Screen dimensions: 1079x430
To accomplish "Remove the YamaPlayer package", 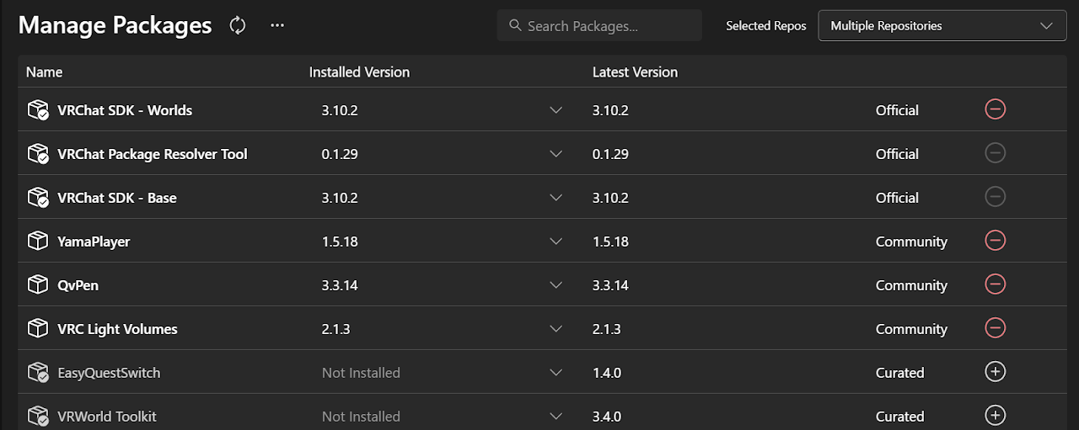I will tap(995, 241).
